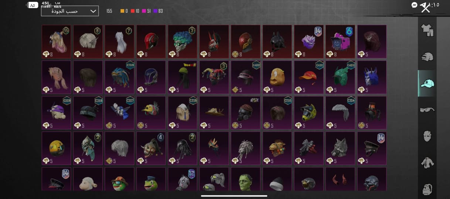Select the Frankenstein green head mask
Image resolution: width=450 pixels, height=199 pixels.
pos(246,179)
